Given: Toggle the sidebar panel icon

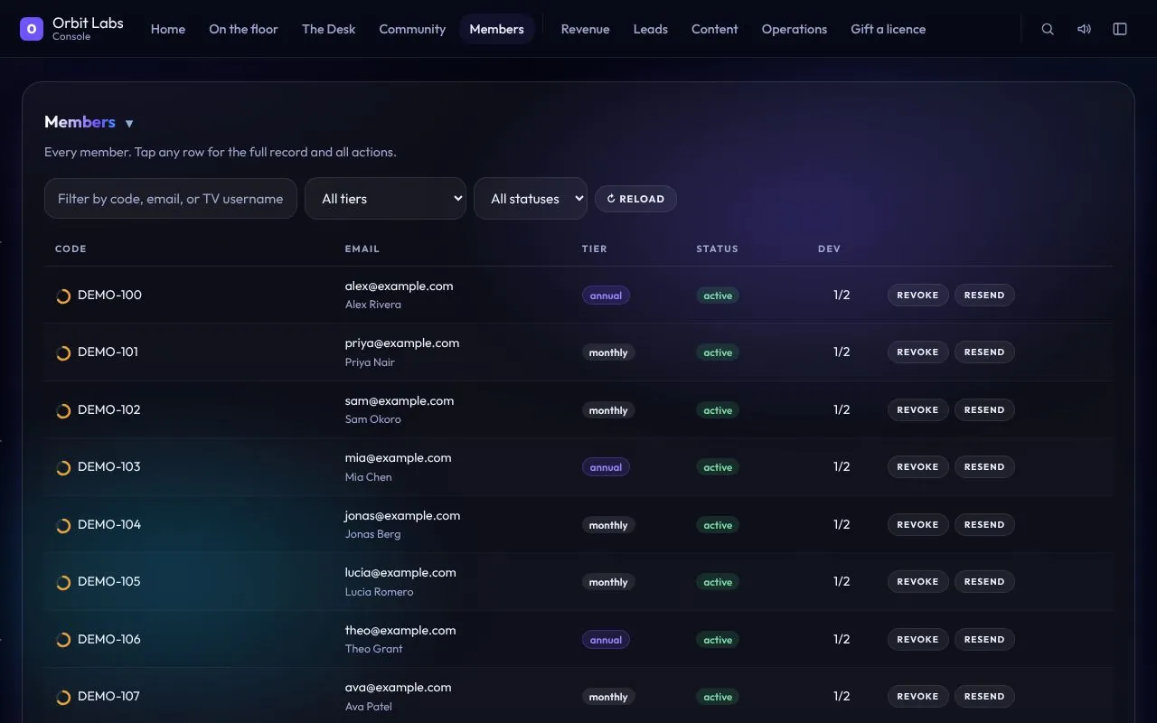Looking at the screenshot, I should tap(1120, 29).
